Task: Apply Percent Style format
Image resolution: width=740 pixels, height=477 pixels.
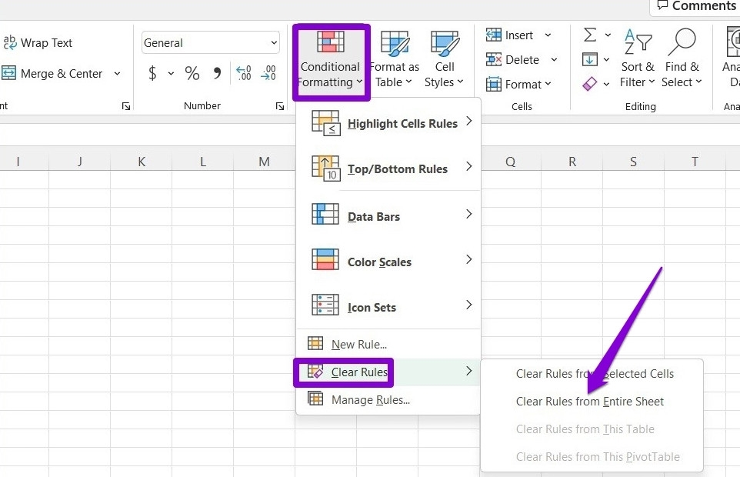Action: click(x=192, y=73)
